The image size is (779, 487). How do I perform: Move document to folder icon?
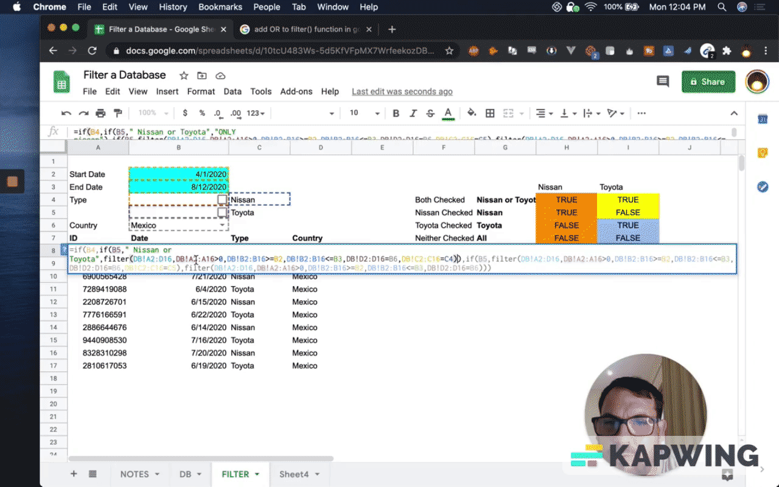coord(202,75)
